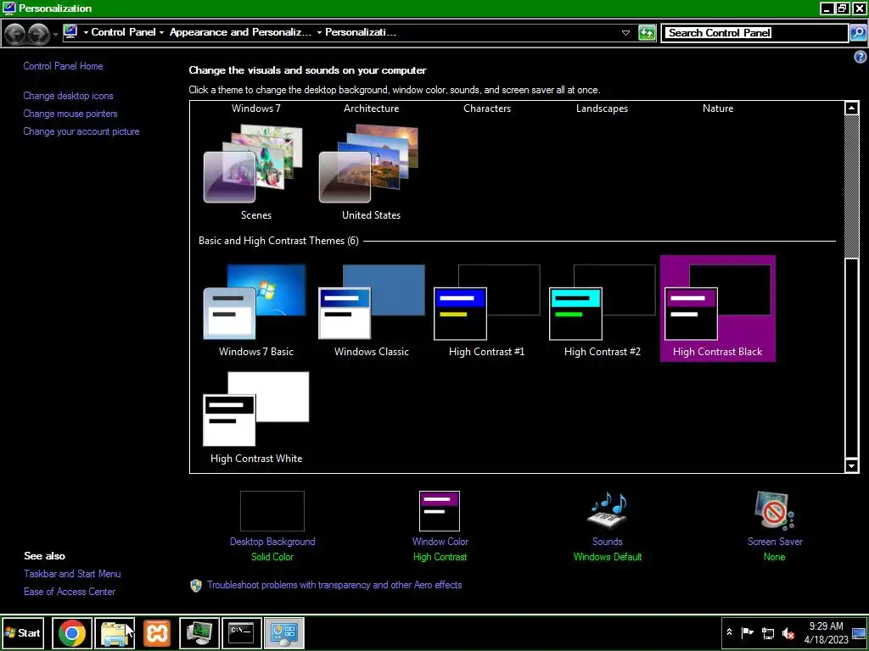Click the network tray icon
The width and height of the screenshot is (869, 651).
(768, 632)
